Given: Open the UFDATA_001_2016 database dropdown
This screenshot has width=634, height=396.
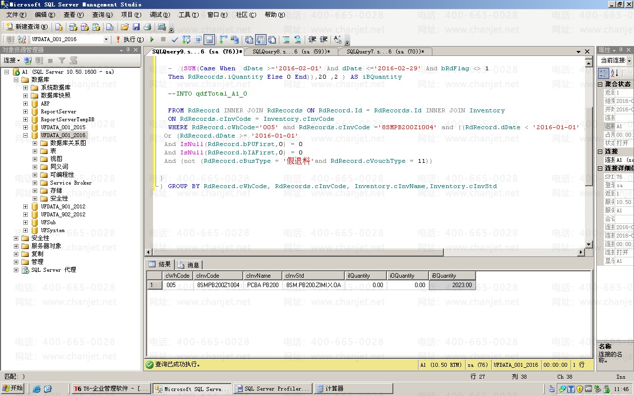Looking at the screenshot, I should coord(106,39).
